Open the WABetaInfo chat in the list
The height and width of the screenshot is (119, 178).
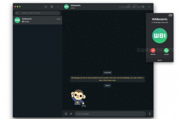[x=37, y=20]
